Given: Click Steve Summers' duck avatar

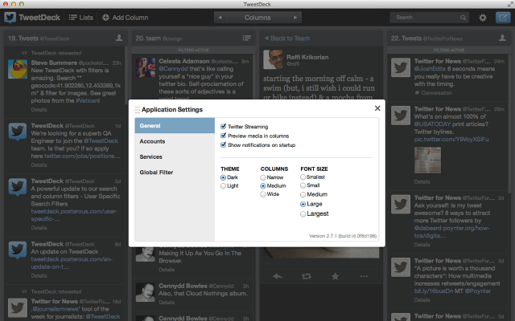Looking at the screenshot, I should (18, 69).
